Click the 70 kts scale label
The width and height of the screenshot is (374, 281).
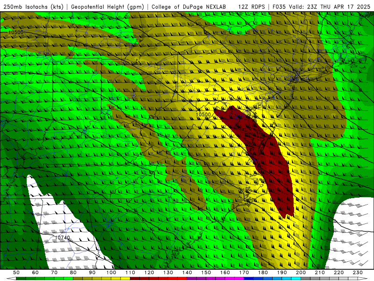[54, 273]
